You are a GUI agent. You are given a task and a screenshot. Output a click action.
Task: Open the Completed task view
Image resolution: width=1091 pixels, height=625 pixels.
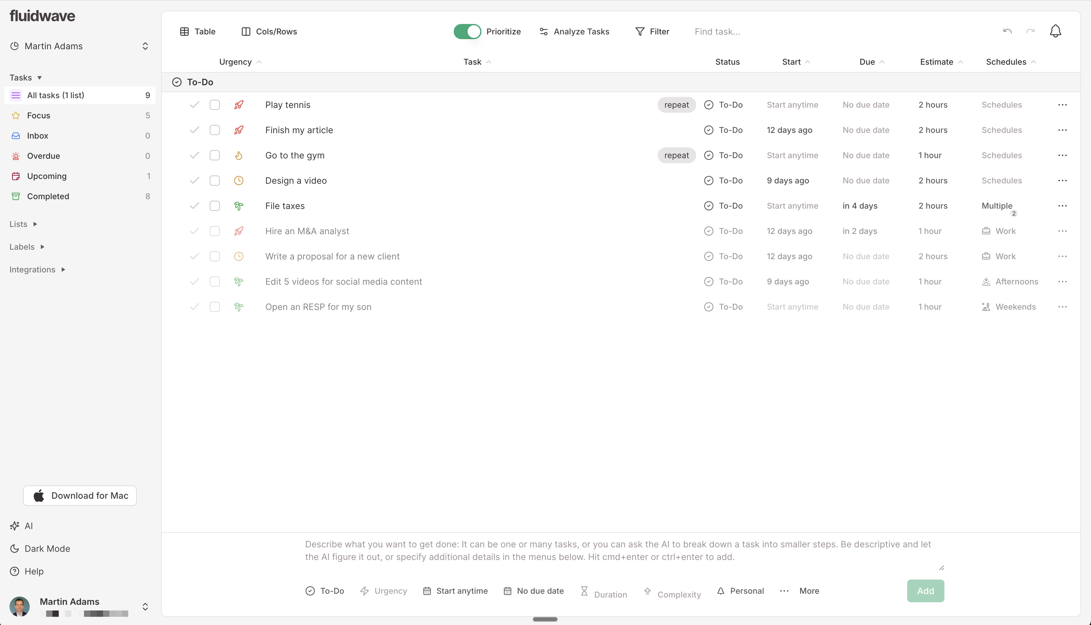pos(80,196)
